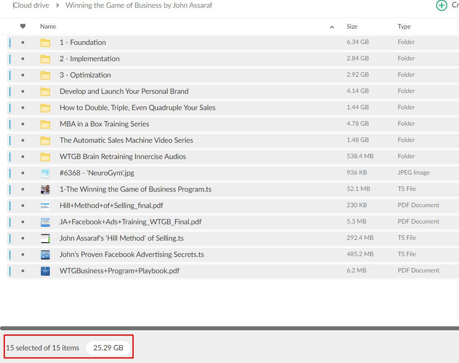This screenshot has width=459, height=363.
Task: Open The Automatic Sales Machine Video Series
Action: point(126,140)
